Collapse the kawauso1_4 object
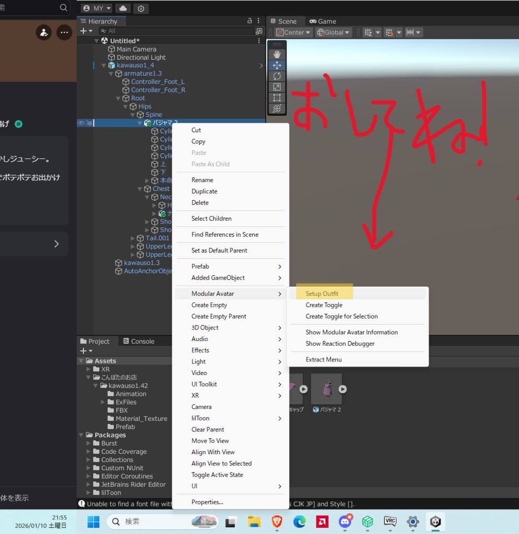This screenshot has height=534, width=519. pyautogui.click(x=104, y=65)
